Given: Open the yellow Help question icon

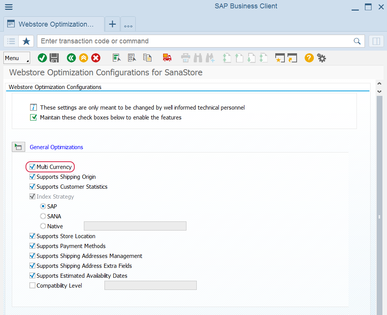Looking at the screenshot, I should [309, 58].
